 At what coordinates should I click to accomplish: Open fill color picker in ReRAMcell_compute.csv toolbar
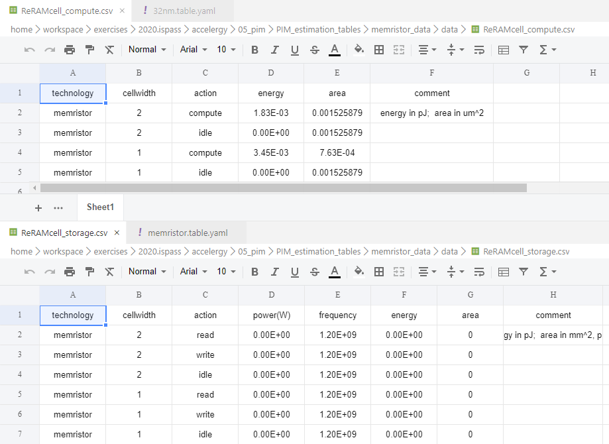pos(359,50)
